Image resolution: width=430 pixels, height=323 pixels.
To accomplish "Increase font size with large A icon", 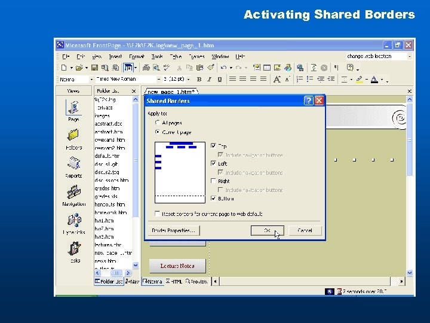I will [x=277, y=80].
